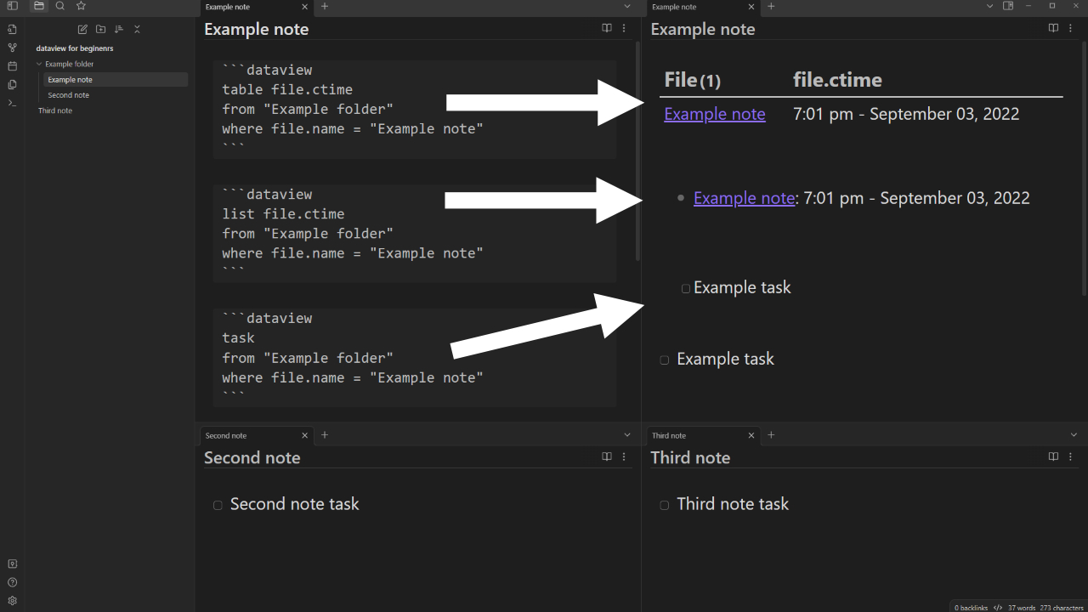The width and height of the screenshot is (1088, 612).
Task: Open the search panel
Action: (x=59, y=6)
